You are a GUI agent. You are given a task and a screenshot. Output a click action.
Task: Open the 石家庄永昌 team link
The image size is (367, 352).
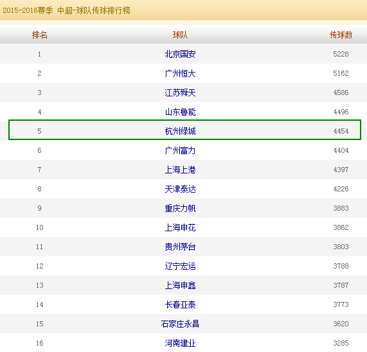click(180, 324)
